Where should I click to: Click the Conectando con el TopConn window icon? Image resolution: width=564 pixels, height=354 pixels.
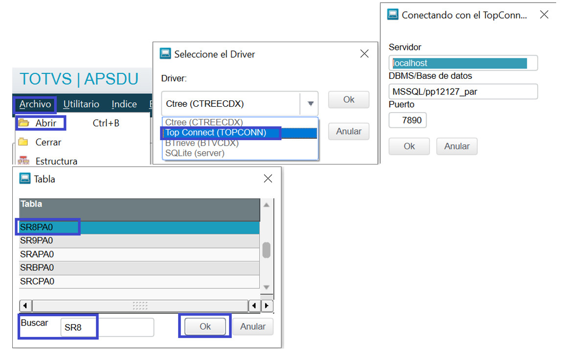tap(392, 15)
